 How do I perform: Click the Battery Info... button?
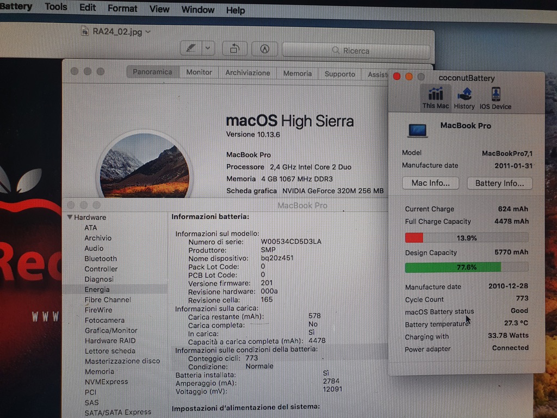pos(499,183)
